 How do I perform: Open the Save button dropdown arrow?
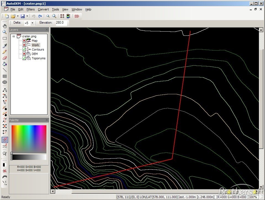tap(27, 16)
